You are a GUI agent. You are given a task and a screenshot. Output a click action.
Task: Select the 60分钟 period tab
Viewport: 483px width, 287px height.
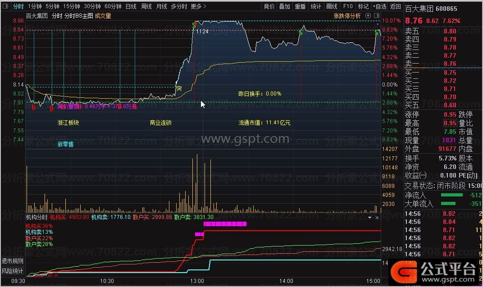[x=113, y=6]
